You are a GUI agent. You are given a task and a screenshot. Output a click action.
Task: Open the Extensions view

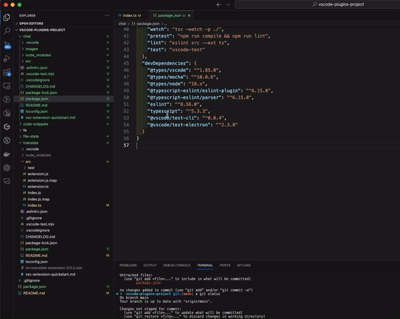coord(7,72)
